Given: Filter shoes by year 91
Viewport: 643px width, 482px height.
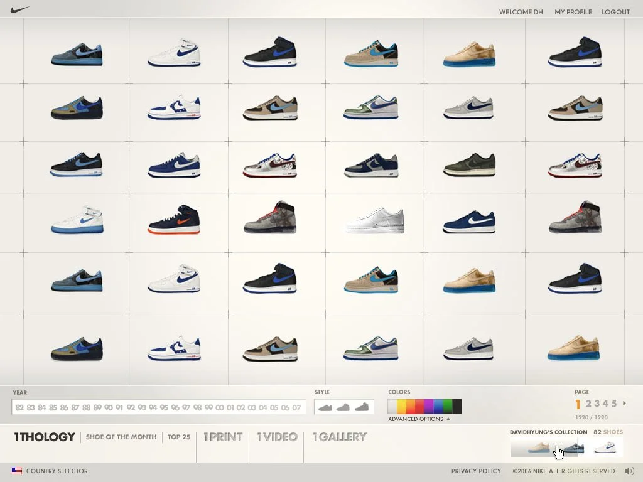Looking at the screenshot, I should 119,408.
